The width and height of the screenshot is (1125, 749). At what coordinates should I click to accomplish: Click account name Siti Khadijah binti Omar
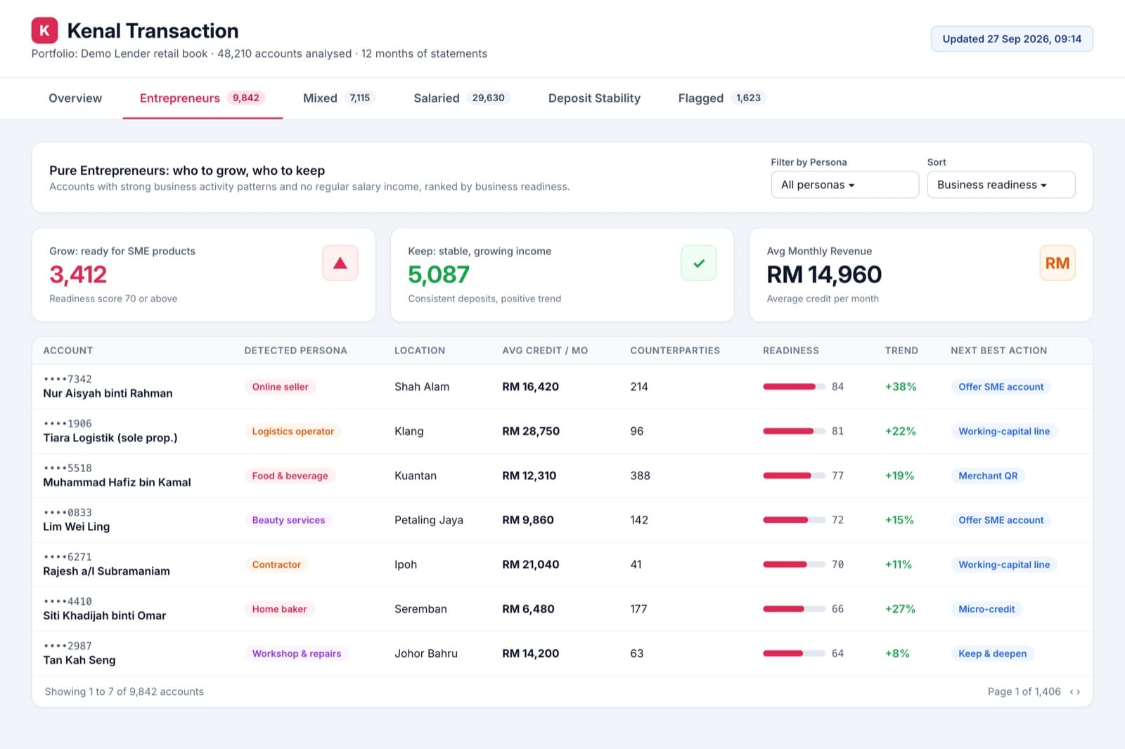pyautogui.click(x=105, y=616)
